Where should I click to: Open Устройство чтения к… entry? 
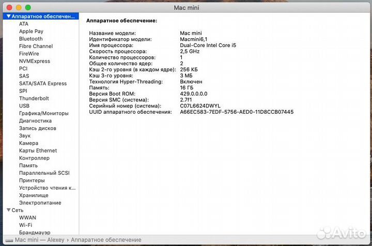pos(47,188)
